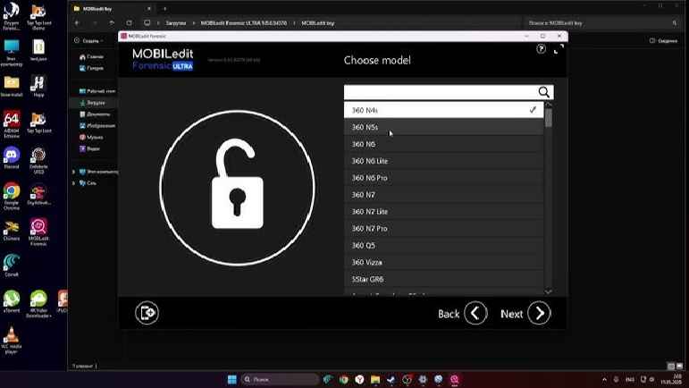Select Music folder in the Explorer sidebar
Screen dimensions: 689x388
[91, 137]
